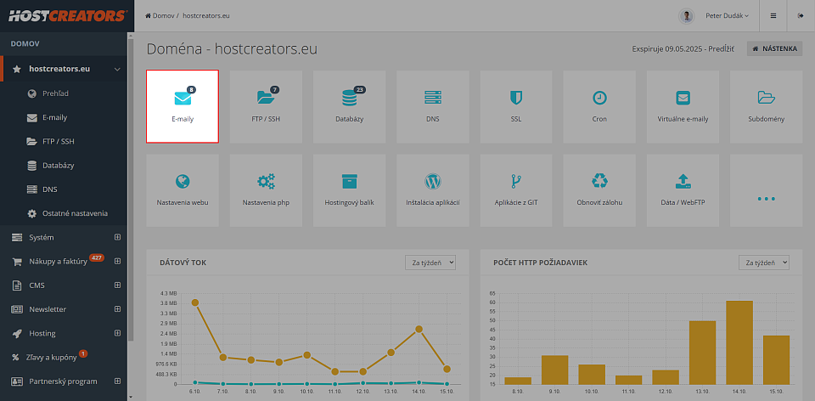Click the hamburger menu icon in header

coord(773,15)
